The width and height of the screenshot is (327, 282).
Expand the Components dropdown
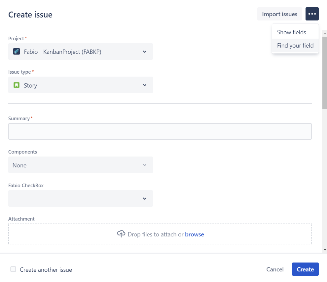click(x=81, y=165)
